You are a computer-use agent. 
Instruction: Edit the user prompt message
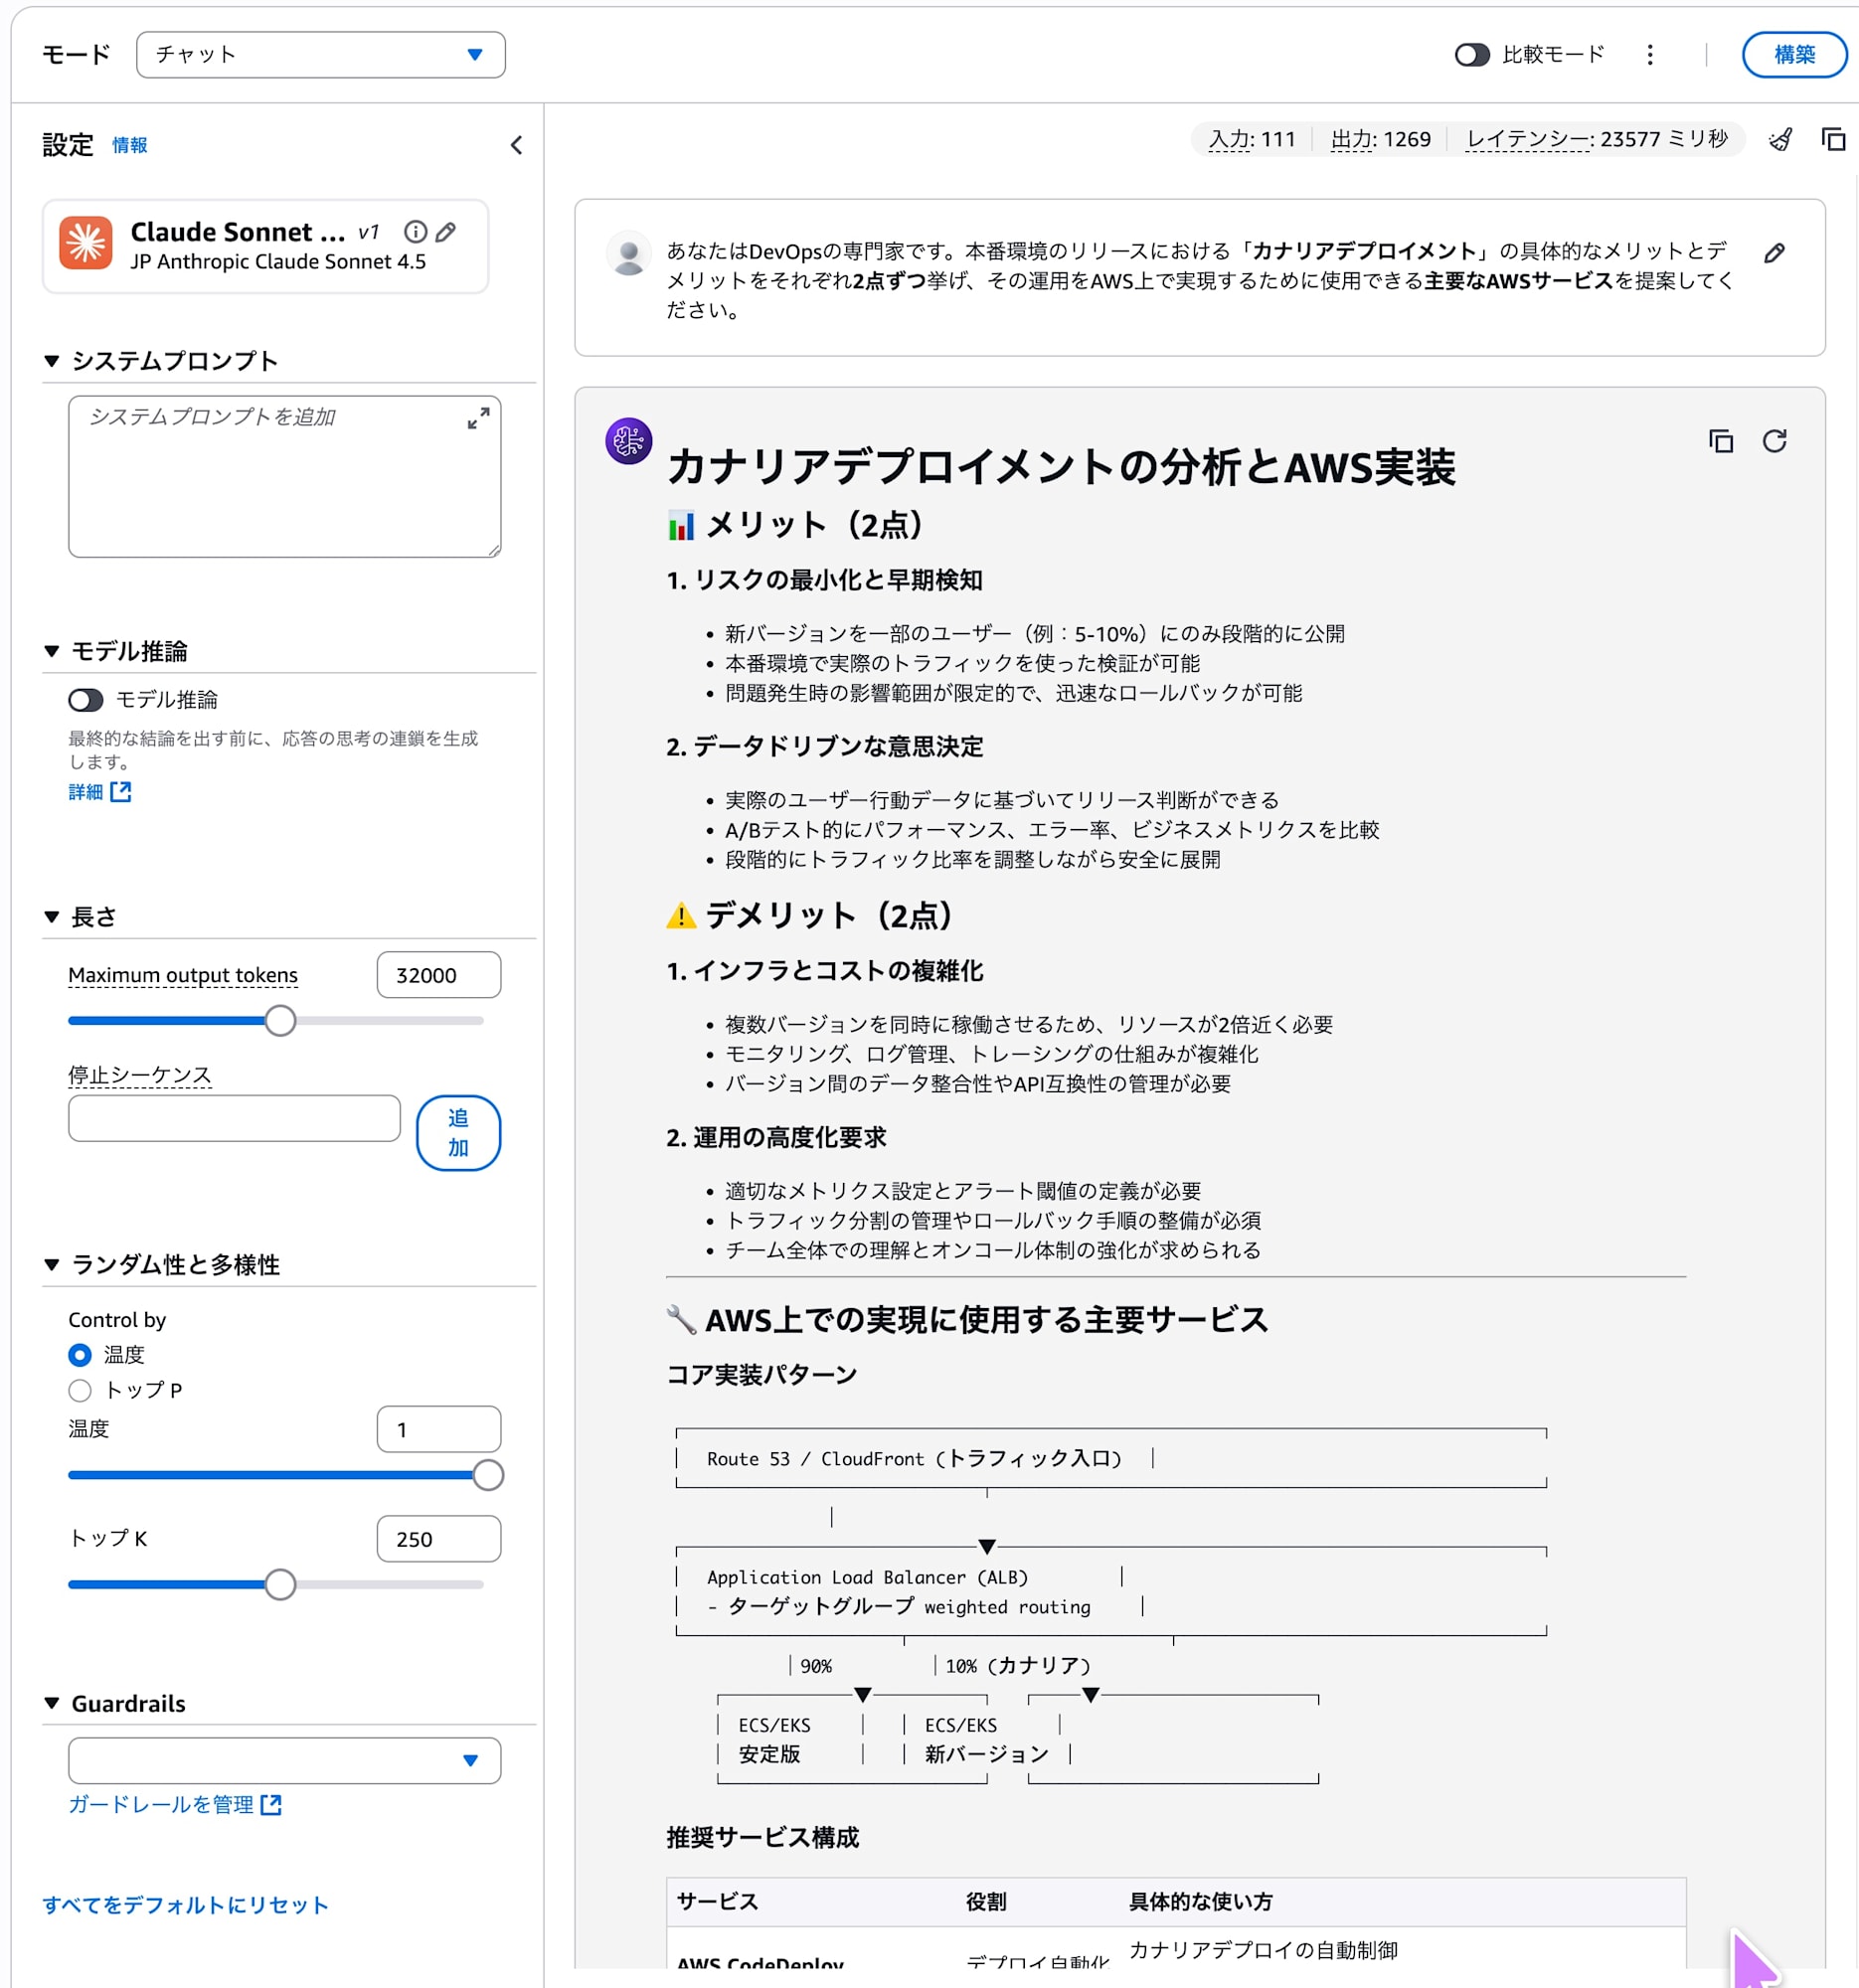pyautogui.click(x=1774, y=253)
